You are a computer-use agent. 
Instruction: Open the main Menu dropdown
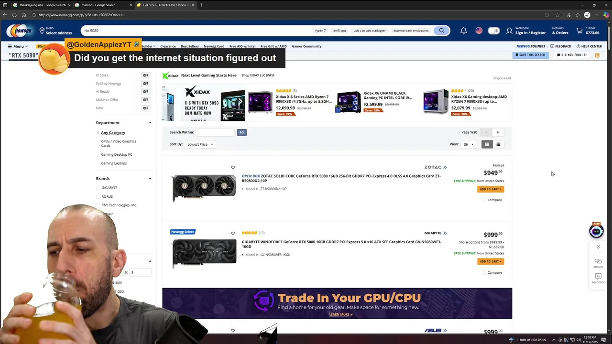[18, 46]
